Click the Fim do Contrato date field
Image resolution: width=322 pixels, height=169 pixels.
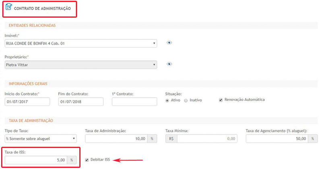[80, 101]
